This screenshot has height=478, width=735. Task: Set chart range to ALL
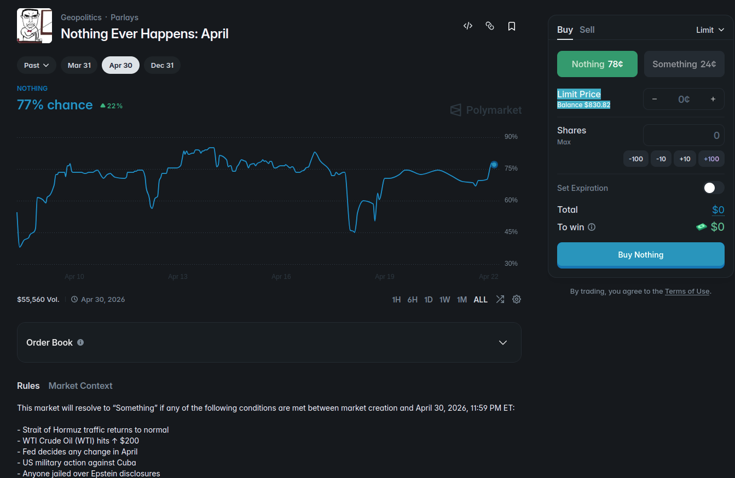click(x=481, y=300)
